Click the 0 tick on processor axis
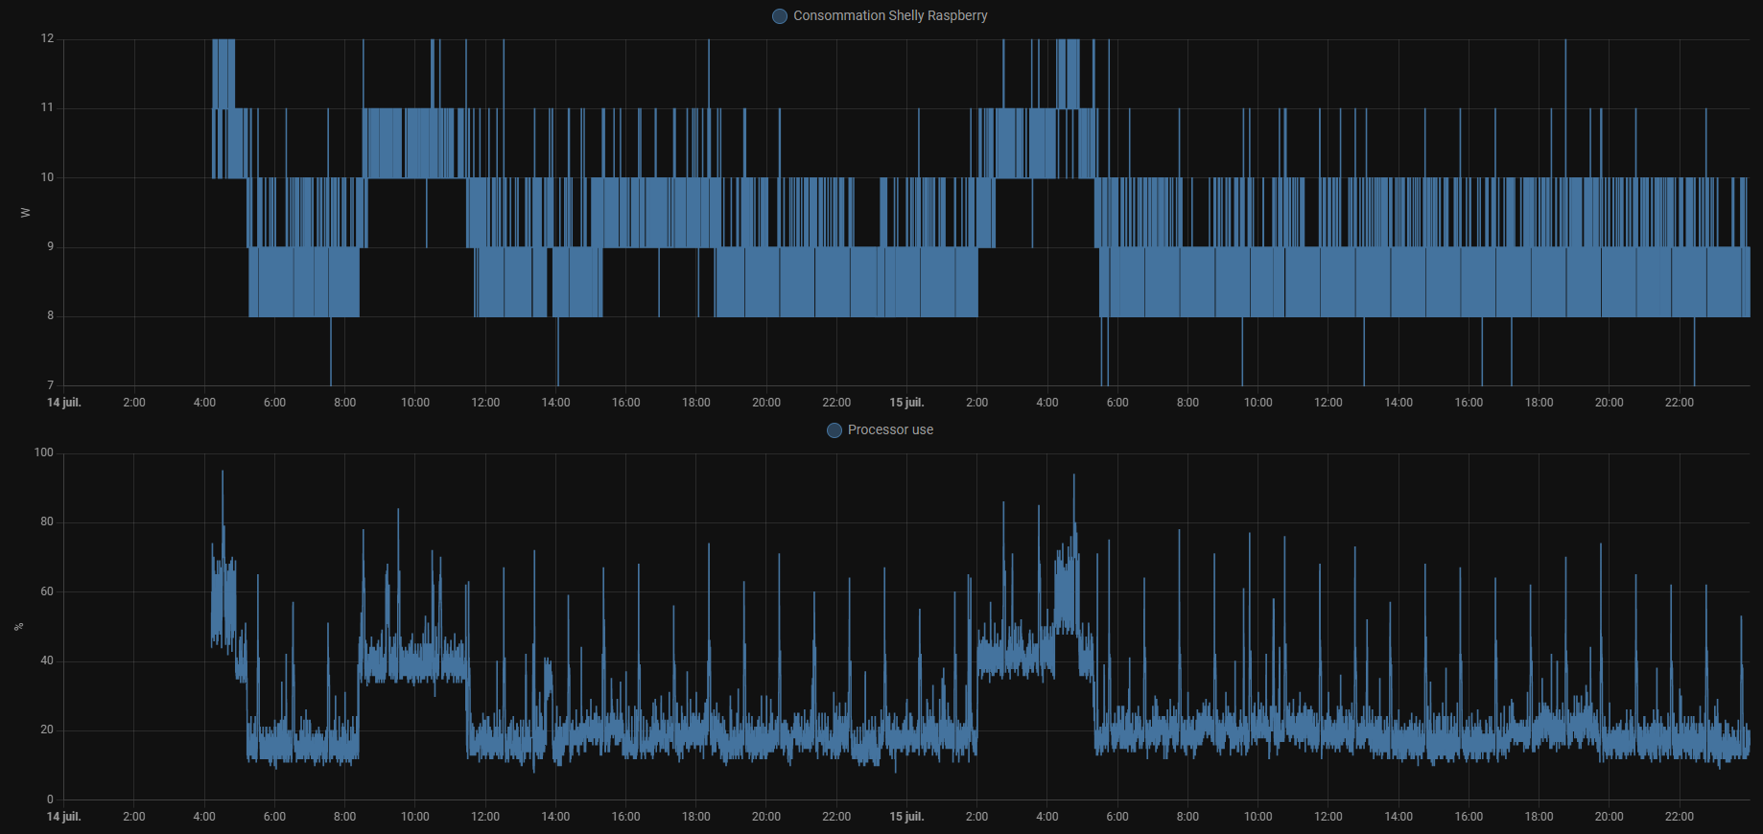Viewport: 1763px width, 834px height. 51,799
